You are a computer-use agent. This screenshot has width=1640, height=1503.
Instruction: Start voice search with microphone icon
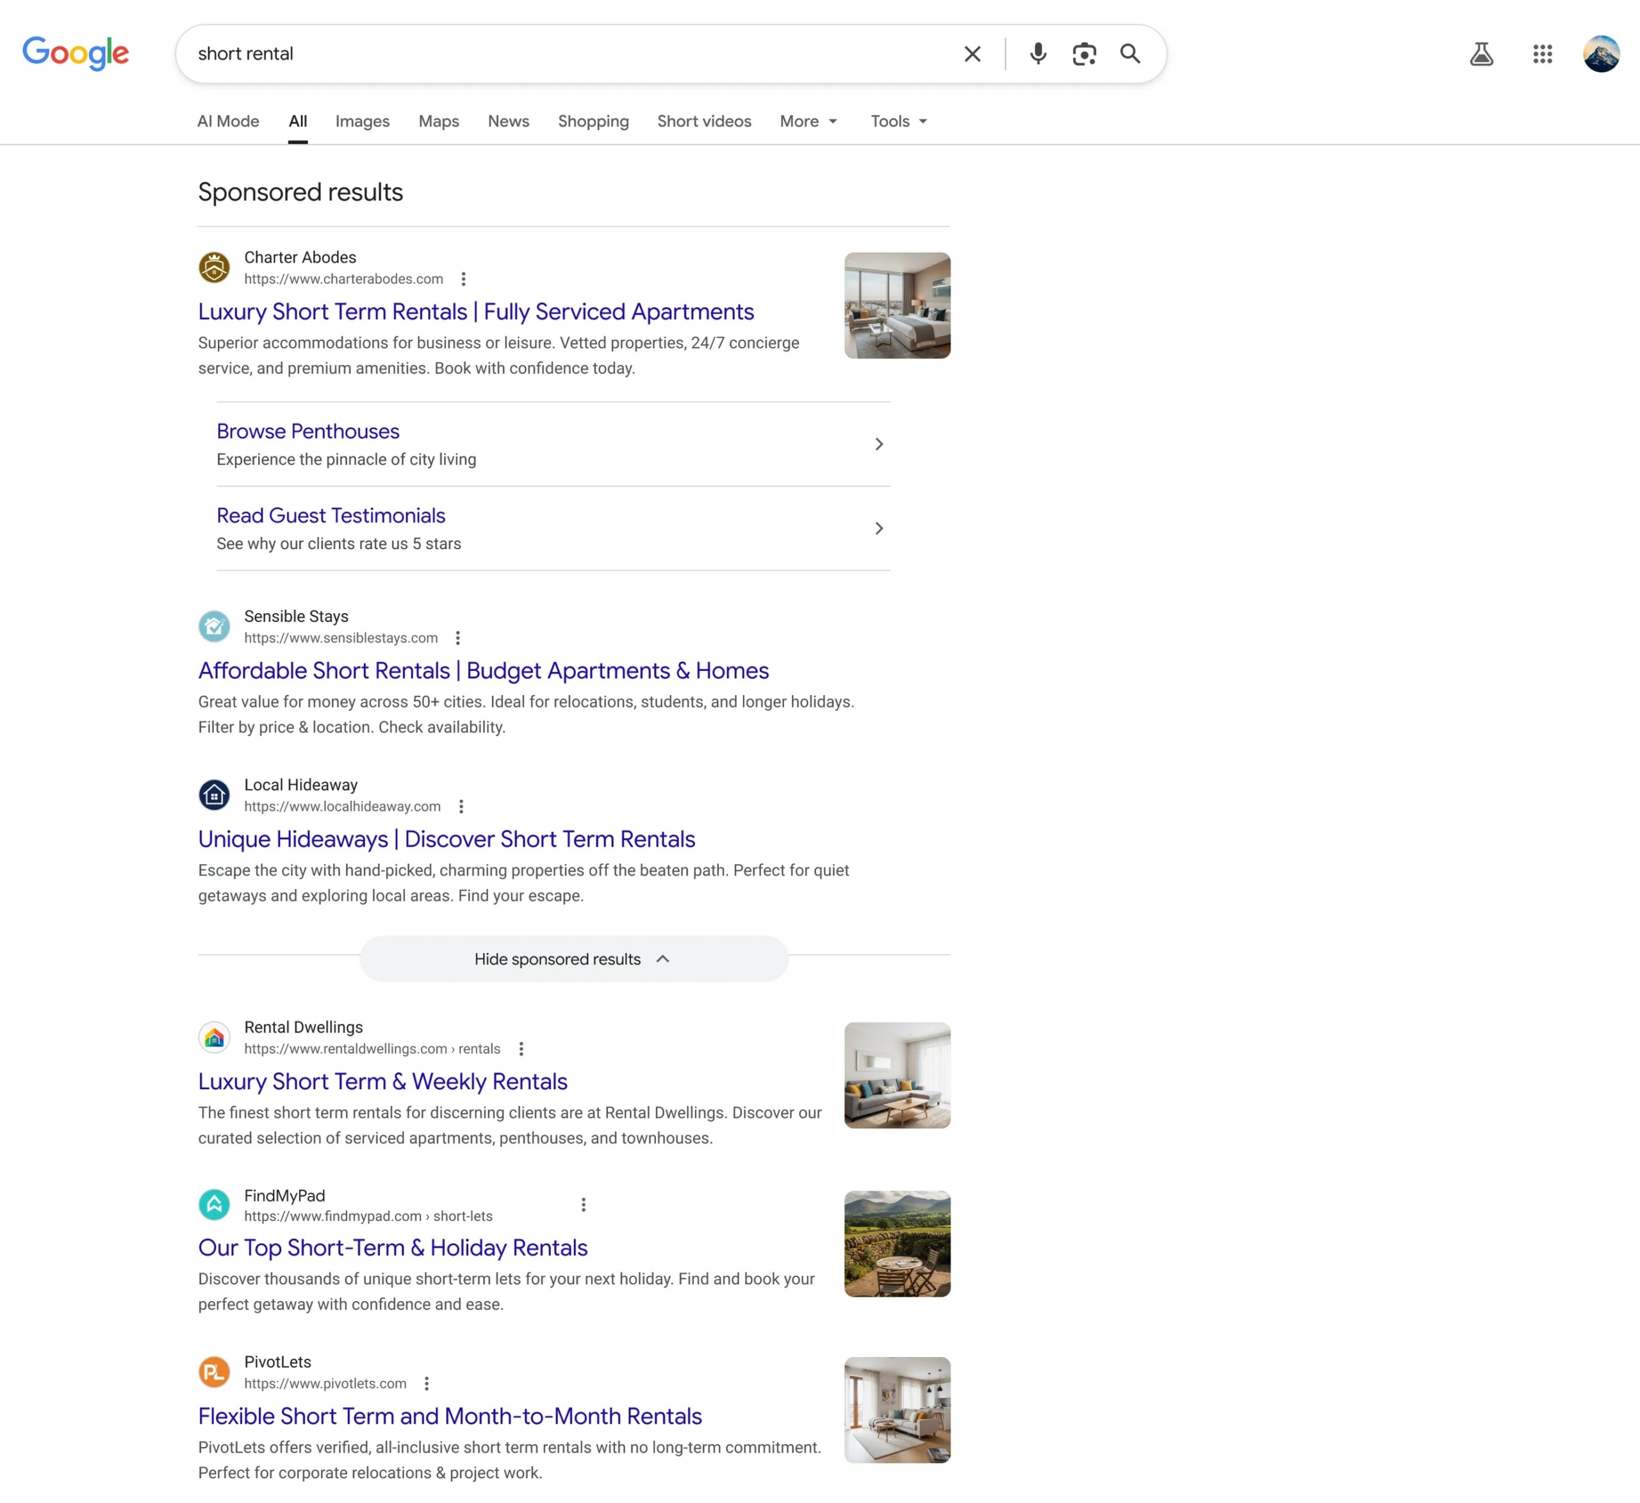point(1037,54)
